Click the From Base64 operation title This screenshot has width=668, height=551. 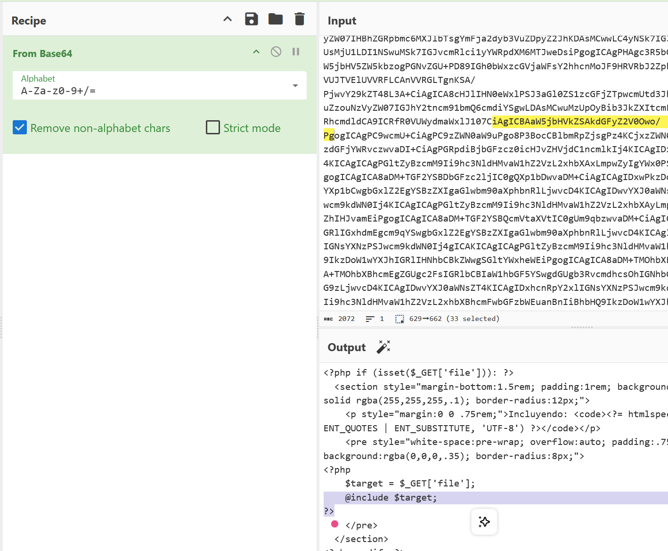(x=42, y=54)
